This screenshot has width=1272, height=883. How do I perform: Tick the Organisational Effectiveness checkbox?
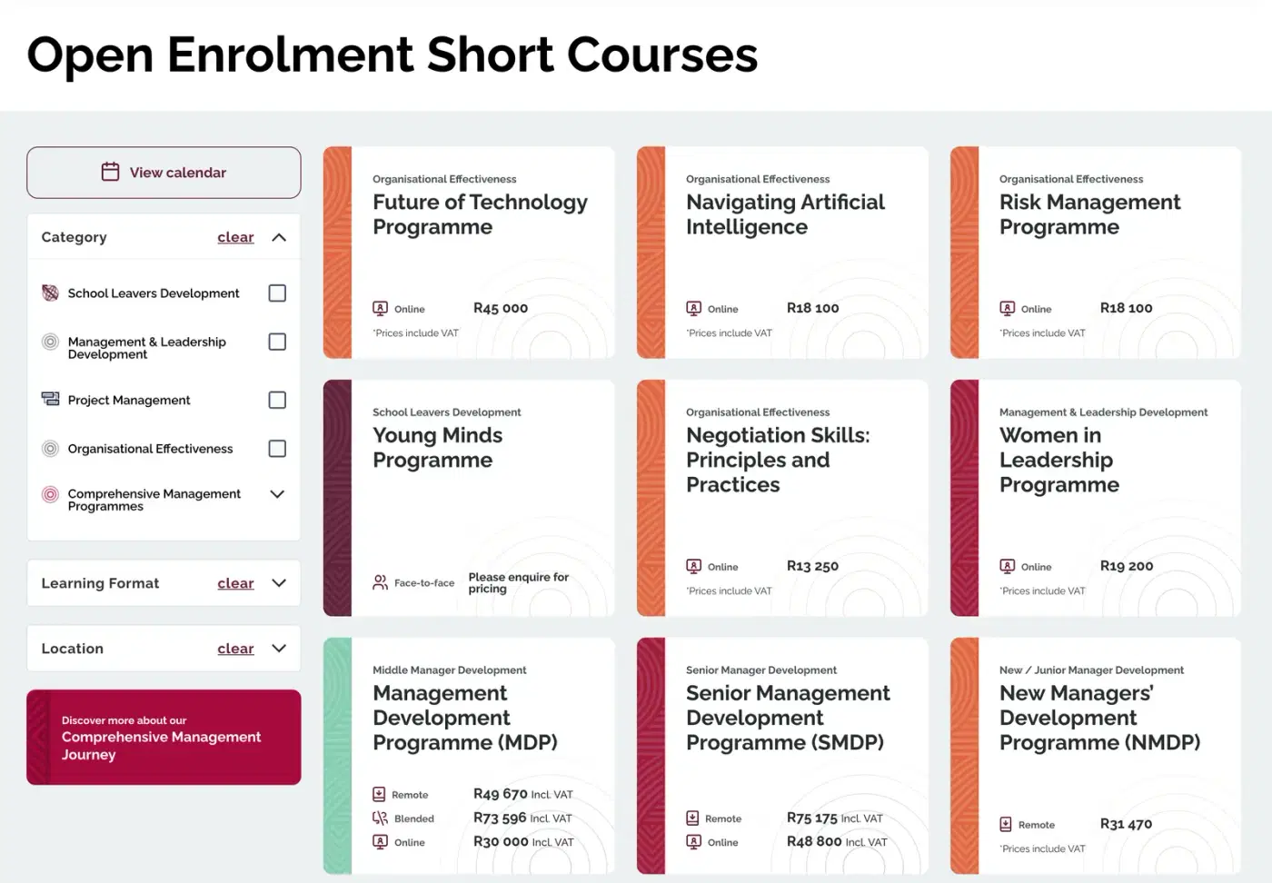point(277,449)
